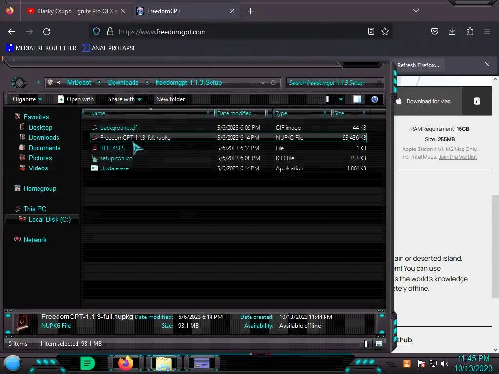Bookmark this page with the star icon

click(385, 31)
